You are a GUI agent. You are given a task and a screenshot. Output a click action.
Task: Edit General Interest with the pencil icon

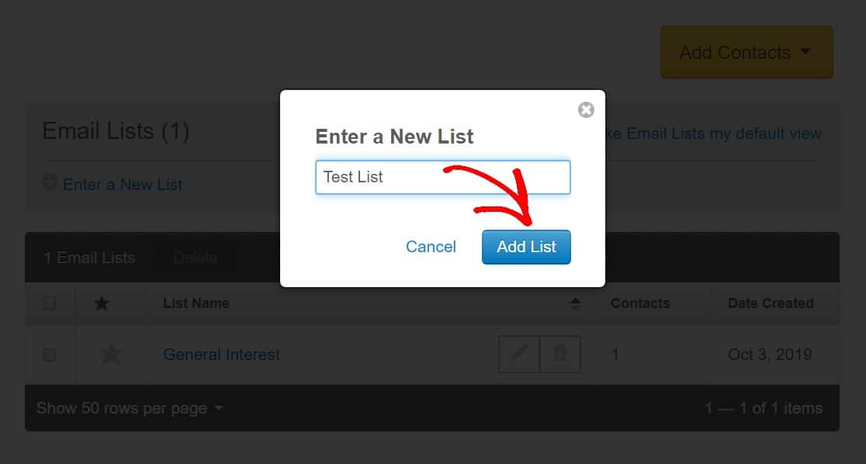point(519,354)
